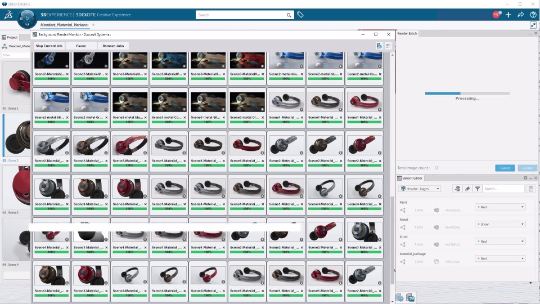Open the Headse..kages dropdown
Image resolution: width=540 pixels, height=304 pixels.
(420, 189)
